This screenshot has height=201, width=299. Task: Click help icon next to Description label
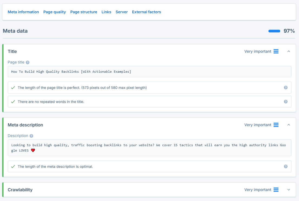coord(31,136)
